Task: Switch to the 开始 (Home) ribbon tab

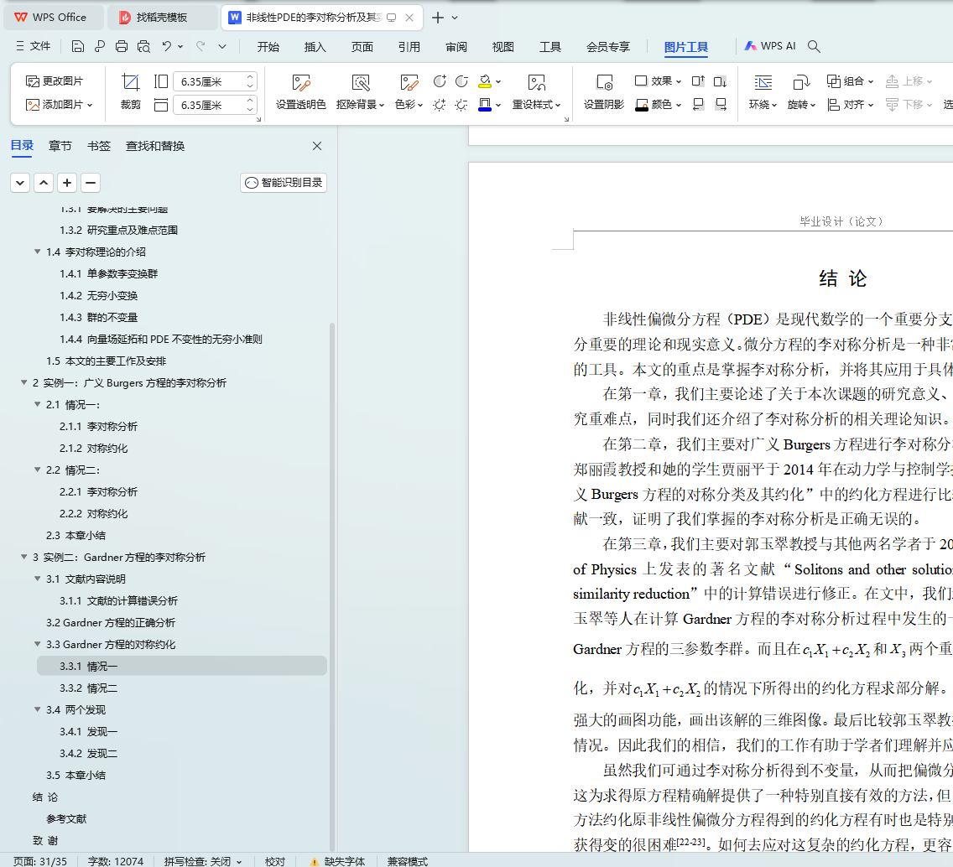Action: (x=268, y=47)
